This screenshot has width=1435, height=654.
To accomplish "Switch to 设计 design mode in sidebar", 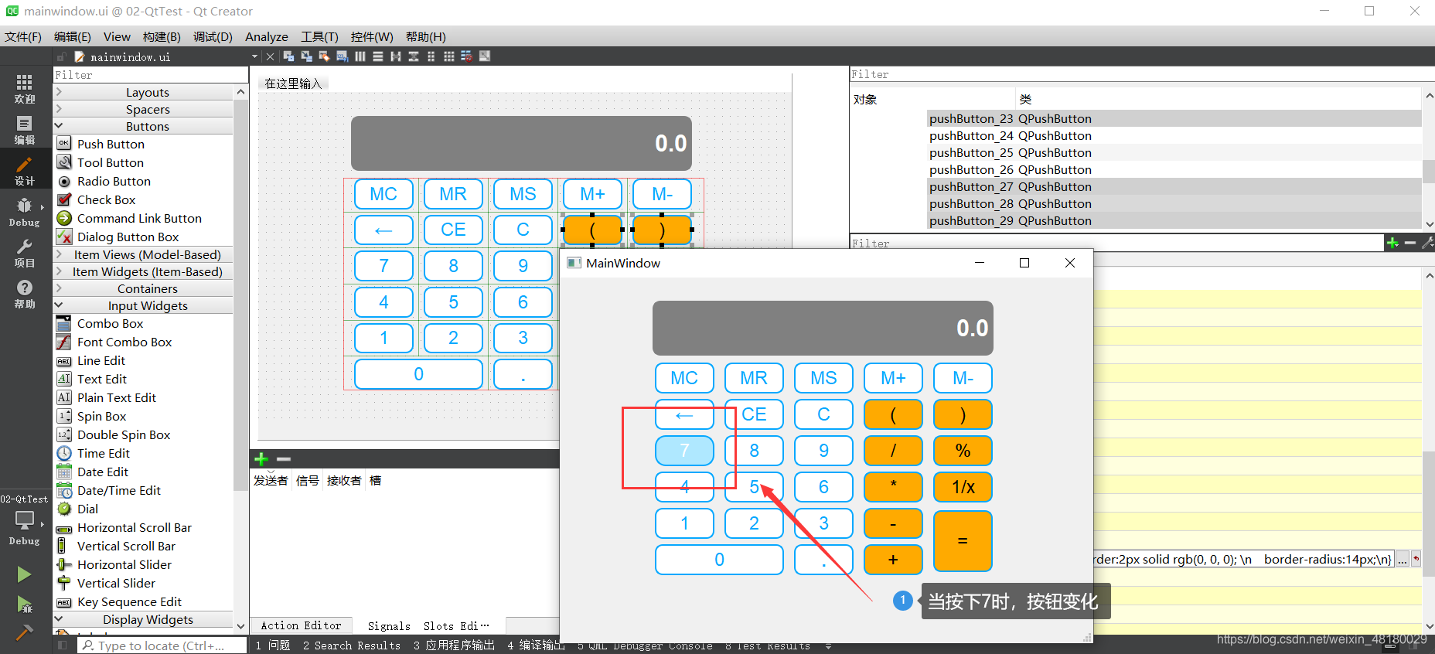I will tap(25, 171).
